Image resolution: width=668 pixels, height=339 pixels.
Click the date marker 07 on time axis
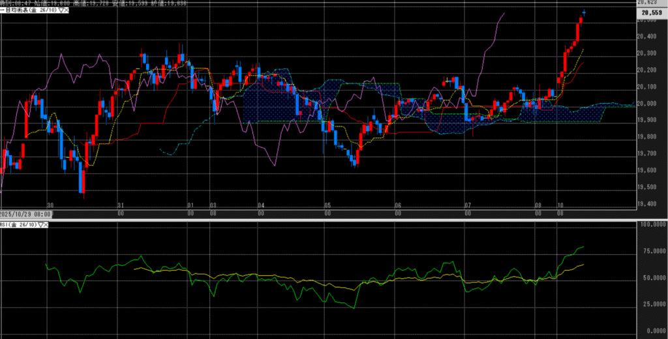(467, 204)
